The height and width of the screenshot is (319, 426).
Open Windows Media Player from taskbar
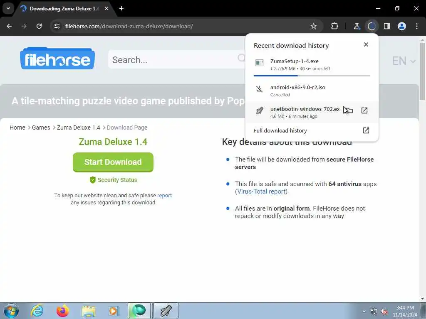(x=113, y=311)
